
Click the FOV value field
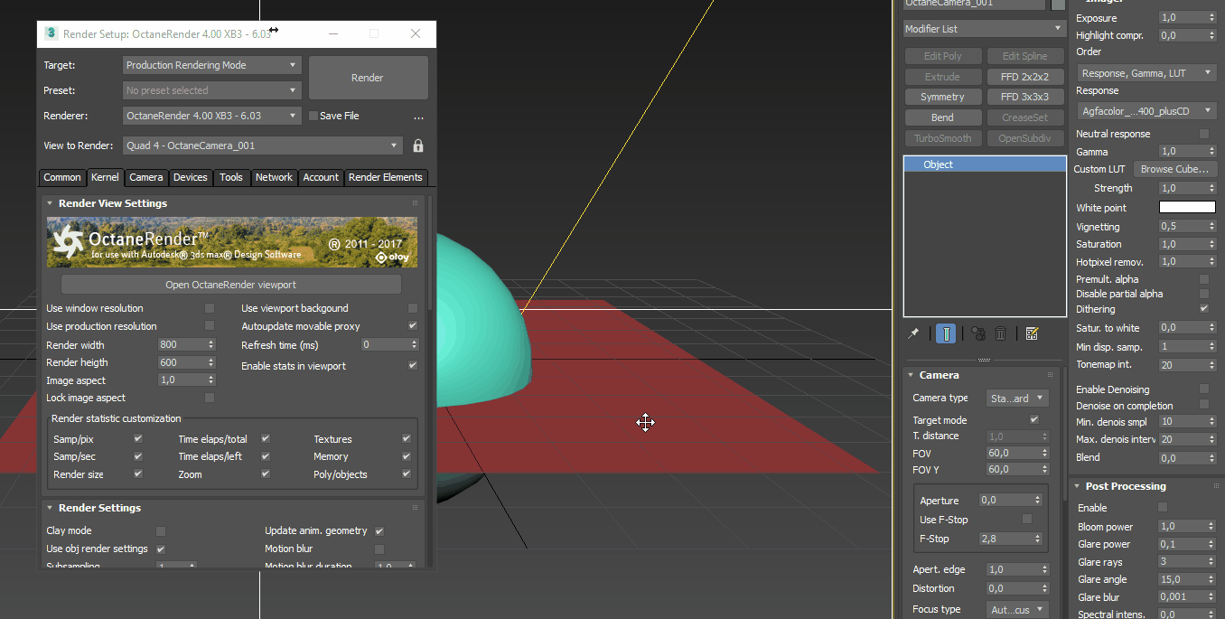tap(1012, 453)
